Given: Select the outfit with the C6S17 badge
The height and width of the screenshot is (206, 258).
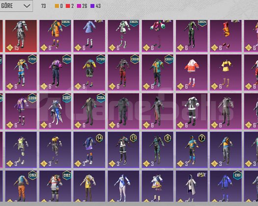Looking at the screenshot, I should 157,73.
